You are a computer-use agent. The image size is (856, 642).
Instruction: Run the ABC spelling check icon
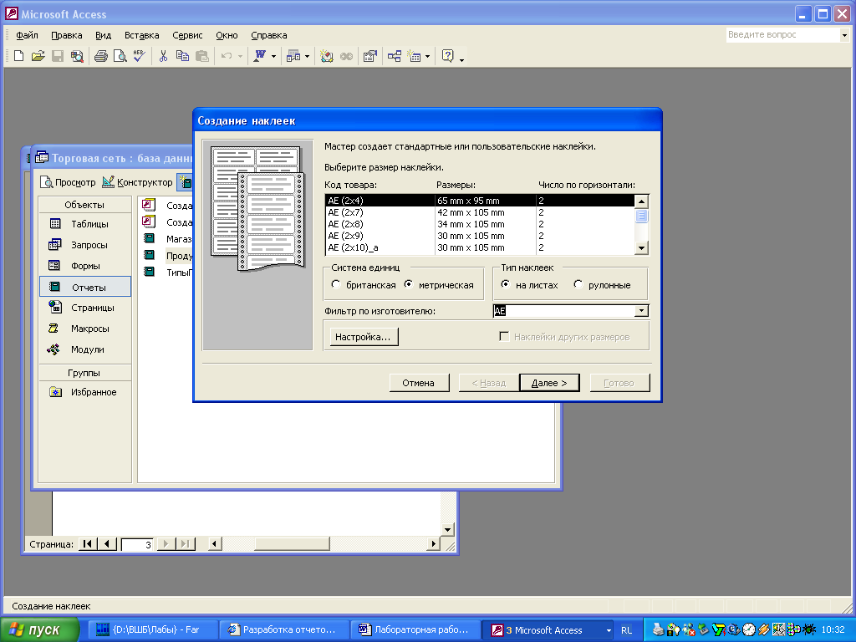pyautogui.click(x=140, y=56)
